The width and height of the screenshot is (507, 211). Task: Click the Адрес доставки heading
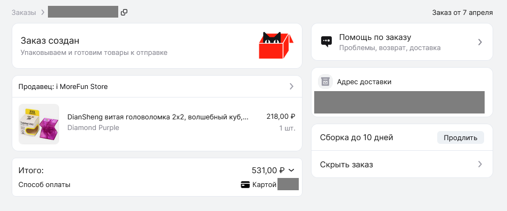click(x=364, y=82)
